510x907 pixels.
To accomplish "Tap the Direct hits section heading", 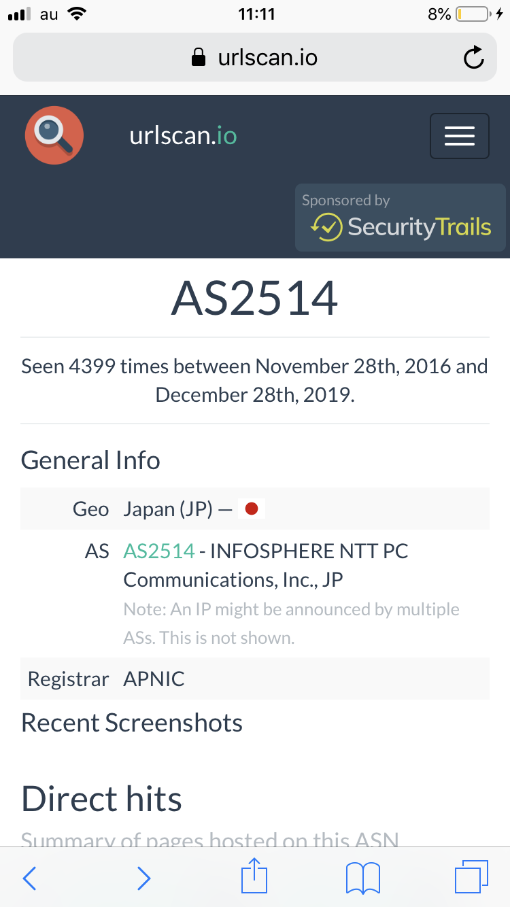I will 102,799.
